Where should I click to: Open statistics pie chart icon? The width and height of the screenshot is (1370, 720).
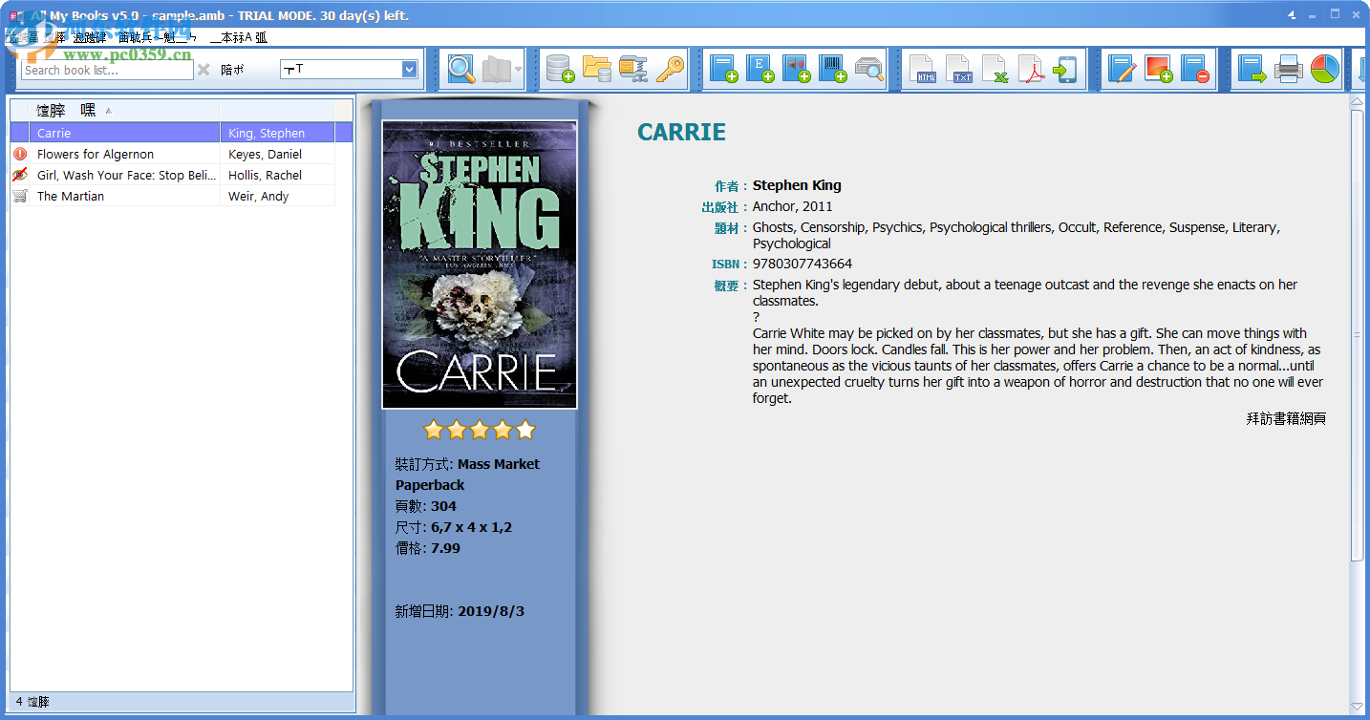(x=1324, y=69)
